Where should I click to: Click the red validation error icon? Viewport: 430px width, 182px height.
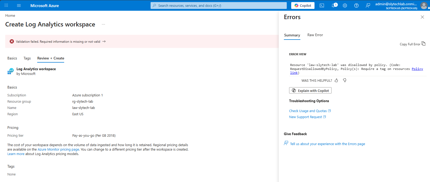pos(12,41)
